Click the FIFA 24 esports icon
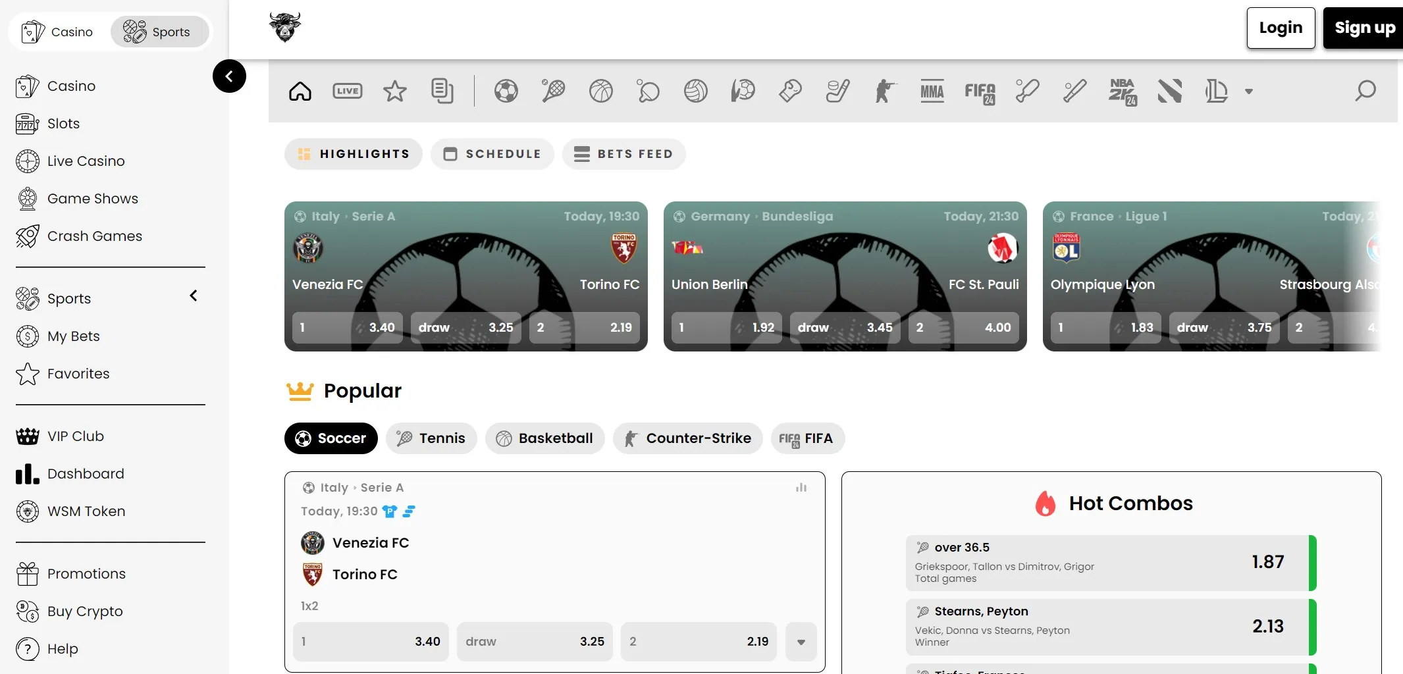 click(x=980, y=92)
